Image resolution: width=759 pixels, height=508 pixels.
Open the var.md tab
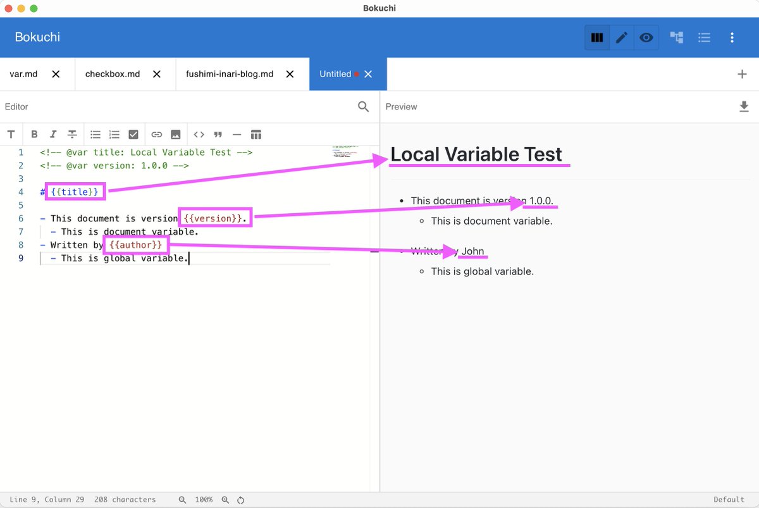coord(23,74)
